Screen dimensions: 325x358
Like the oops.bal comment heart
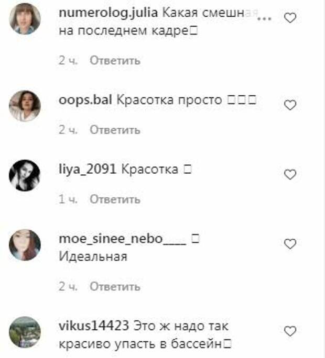290,105
